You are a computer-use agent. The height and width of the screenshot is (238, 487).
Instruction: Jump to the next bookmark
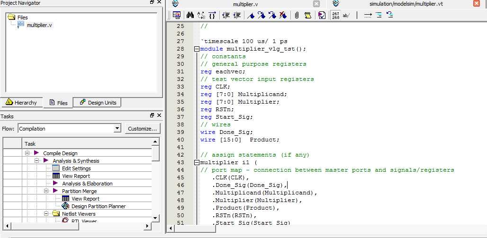[x=261, y=15]
